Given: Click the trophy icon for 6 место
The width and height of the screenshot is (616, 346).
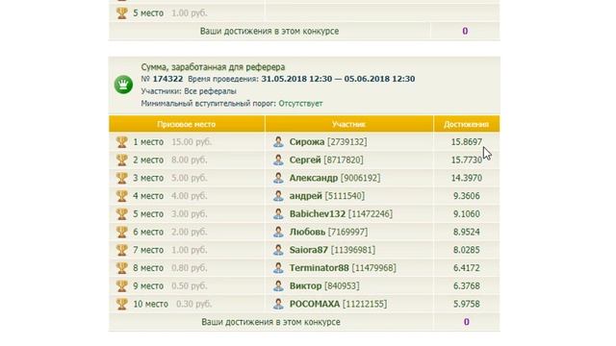Looking at the screenshot, I should point(122,233).
